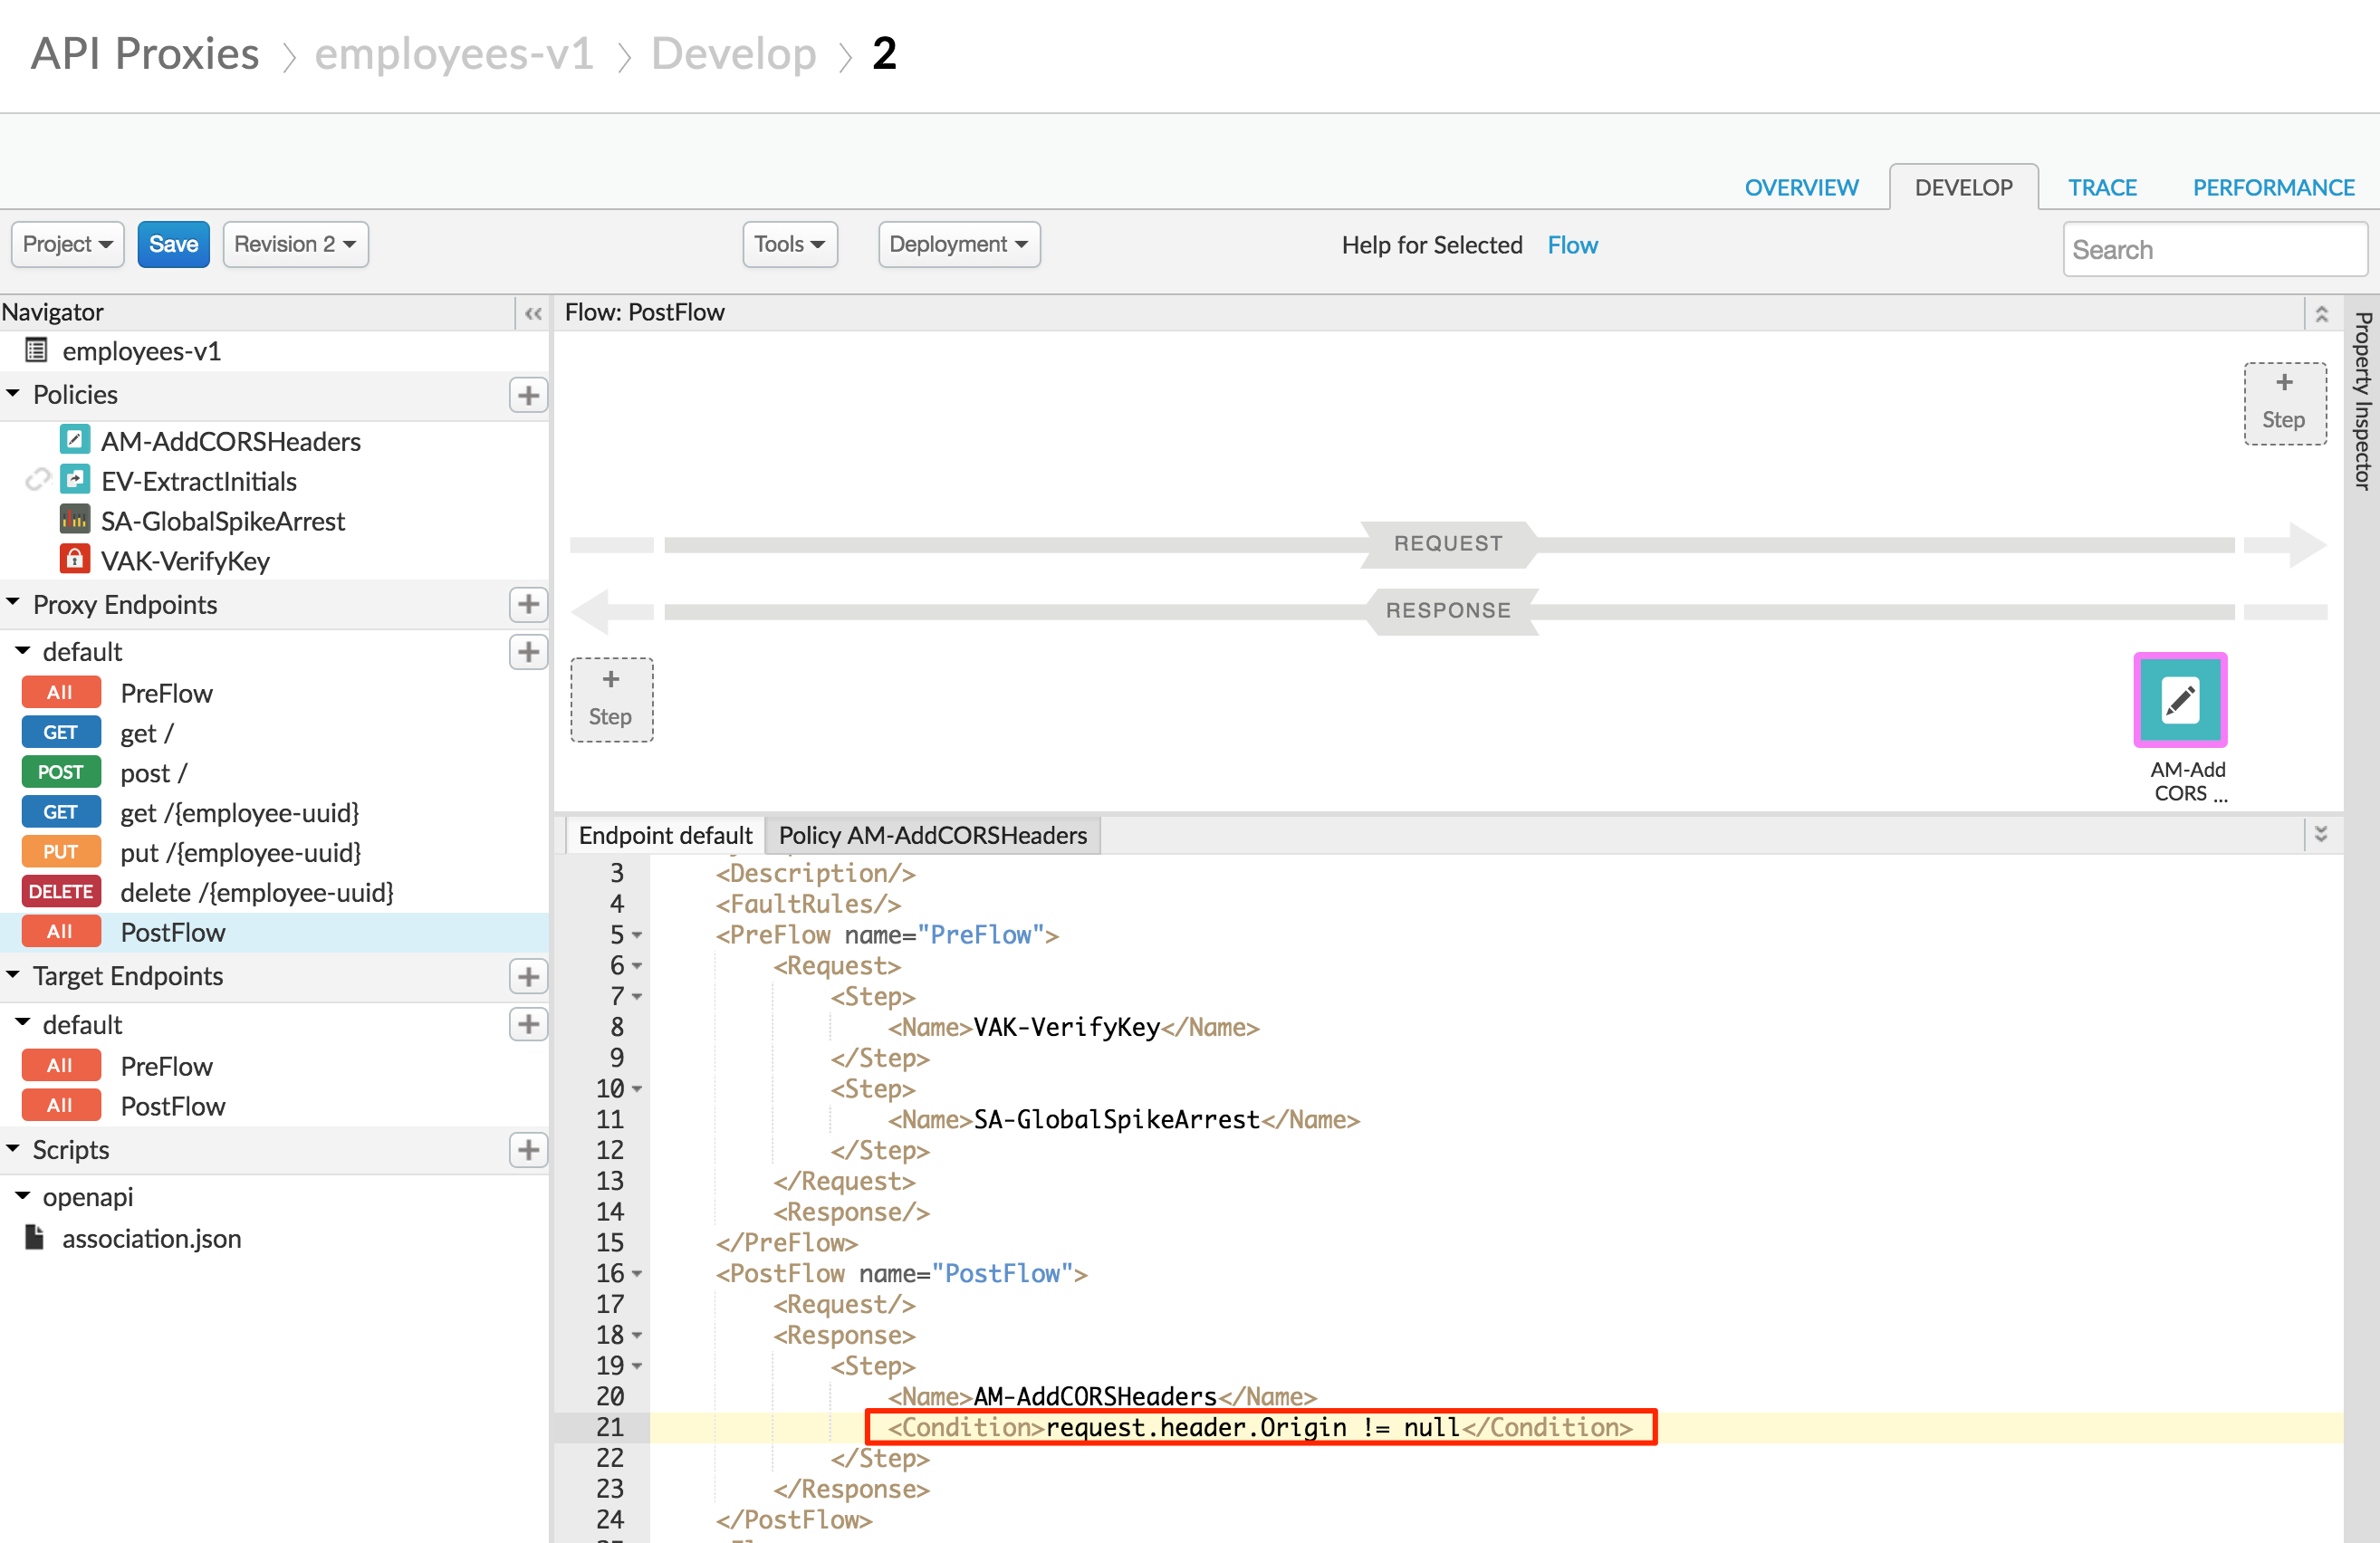Image resolution: width=2380 pixels, height=1543 pixels.
Task: Add a flow to the target default endpoint
Action: point(528,1024)
